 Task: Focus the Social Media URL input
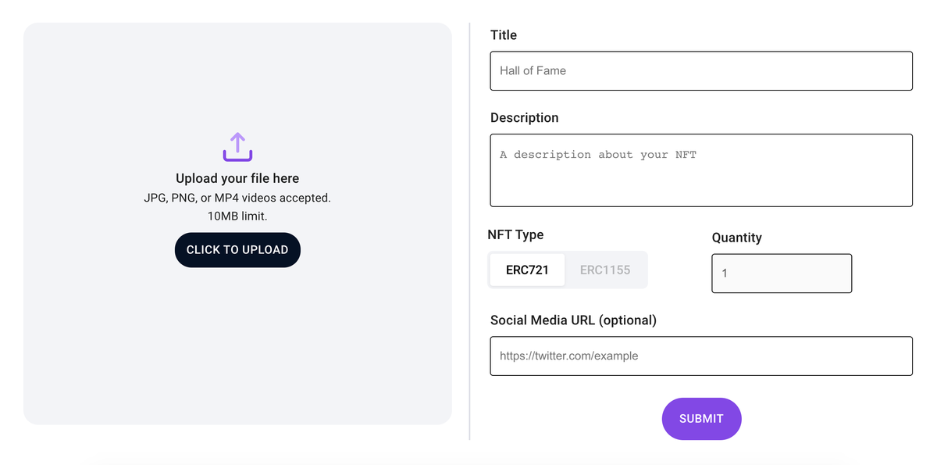click(x=701, y=356)
